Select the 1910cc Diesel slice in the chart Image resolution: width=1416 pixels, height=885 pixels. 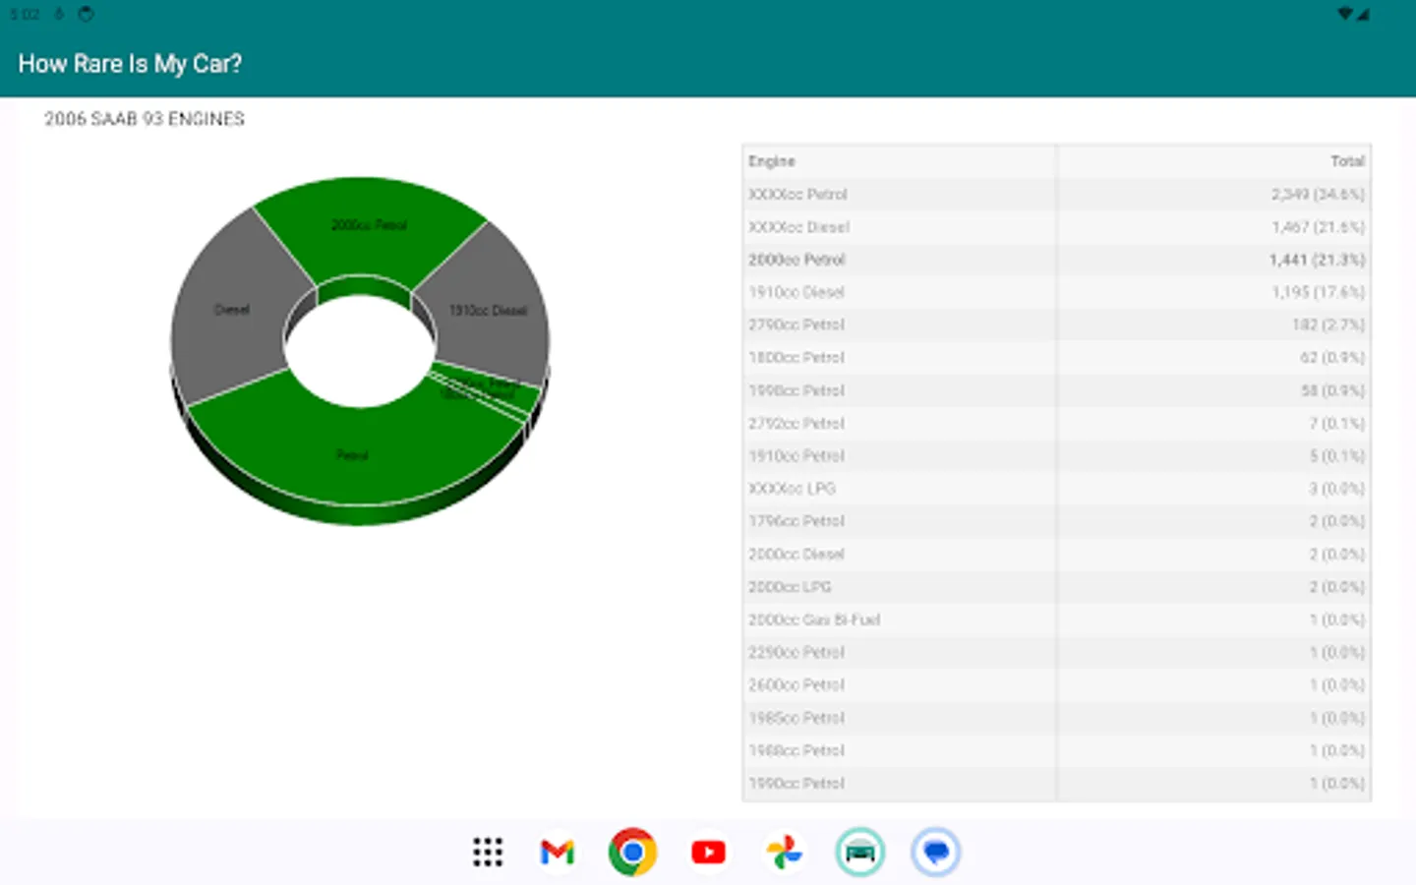pyautogui.click(x=489, y=311)
